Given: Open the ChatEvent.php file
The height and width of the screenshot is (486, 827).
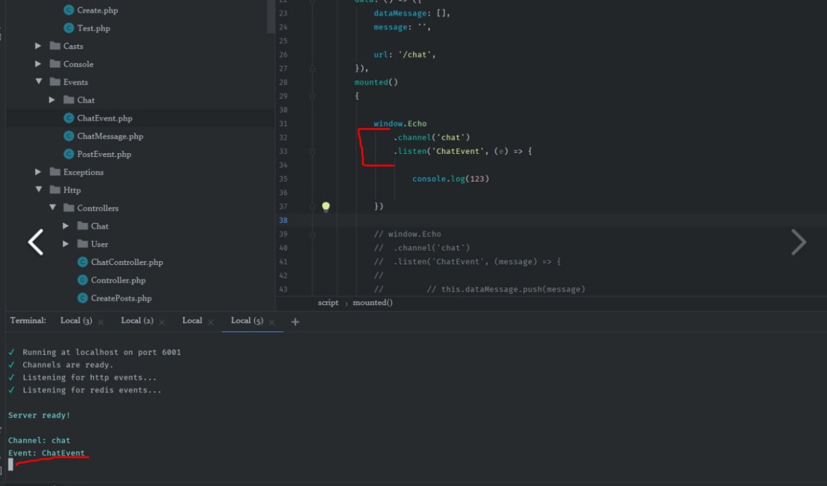Looking at the screenshot, I should [104, 118].
